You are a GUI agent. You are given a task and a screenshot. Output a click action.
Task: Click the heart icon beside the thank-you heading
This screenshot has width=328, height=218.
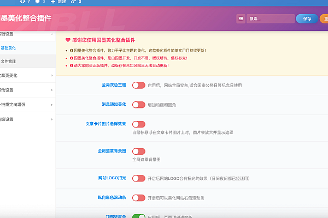point(68,40)
